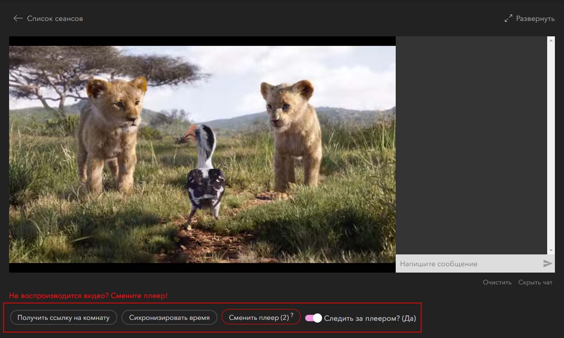This screenshot has width=564, height=338.
Task: Send the chat message with arrow icon
Action: [548, 263]
